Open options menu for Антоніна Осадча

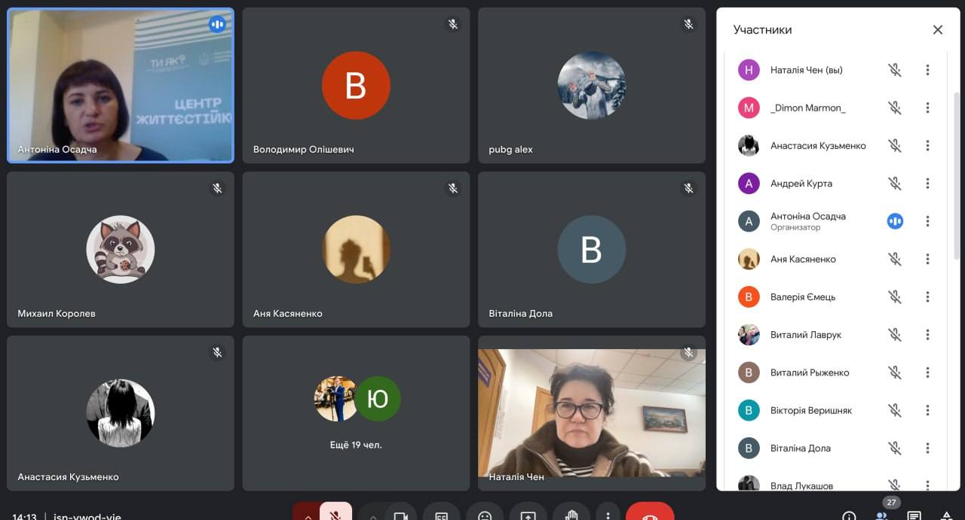coord(927,221)
